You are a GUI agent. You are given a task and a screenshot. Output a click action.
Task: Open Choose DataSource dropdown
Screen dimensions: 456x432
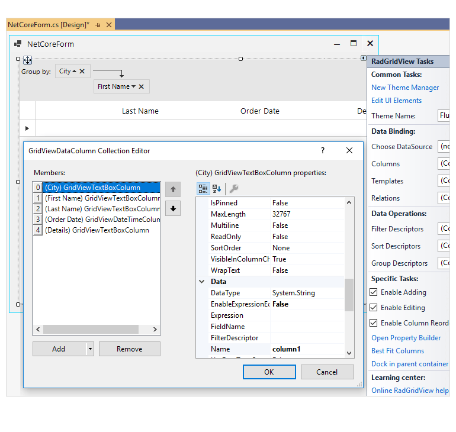pyautogui.click(x=444, y=146)
